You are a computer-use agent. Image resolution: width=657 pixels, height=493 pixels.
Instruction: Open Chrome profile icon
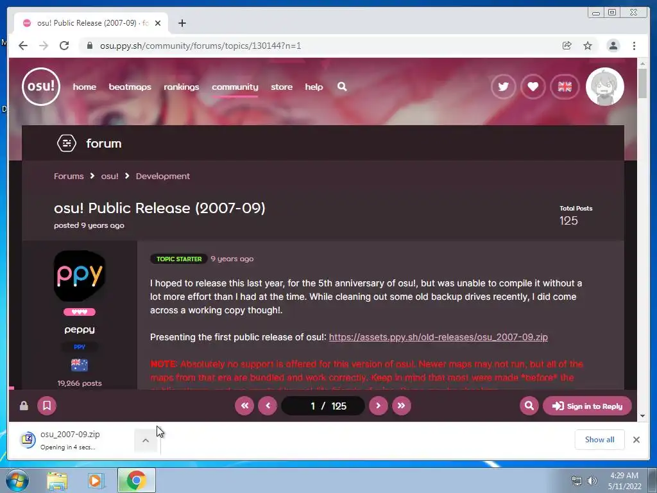tap(613, 46)
